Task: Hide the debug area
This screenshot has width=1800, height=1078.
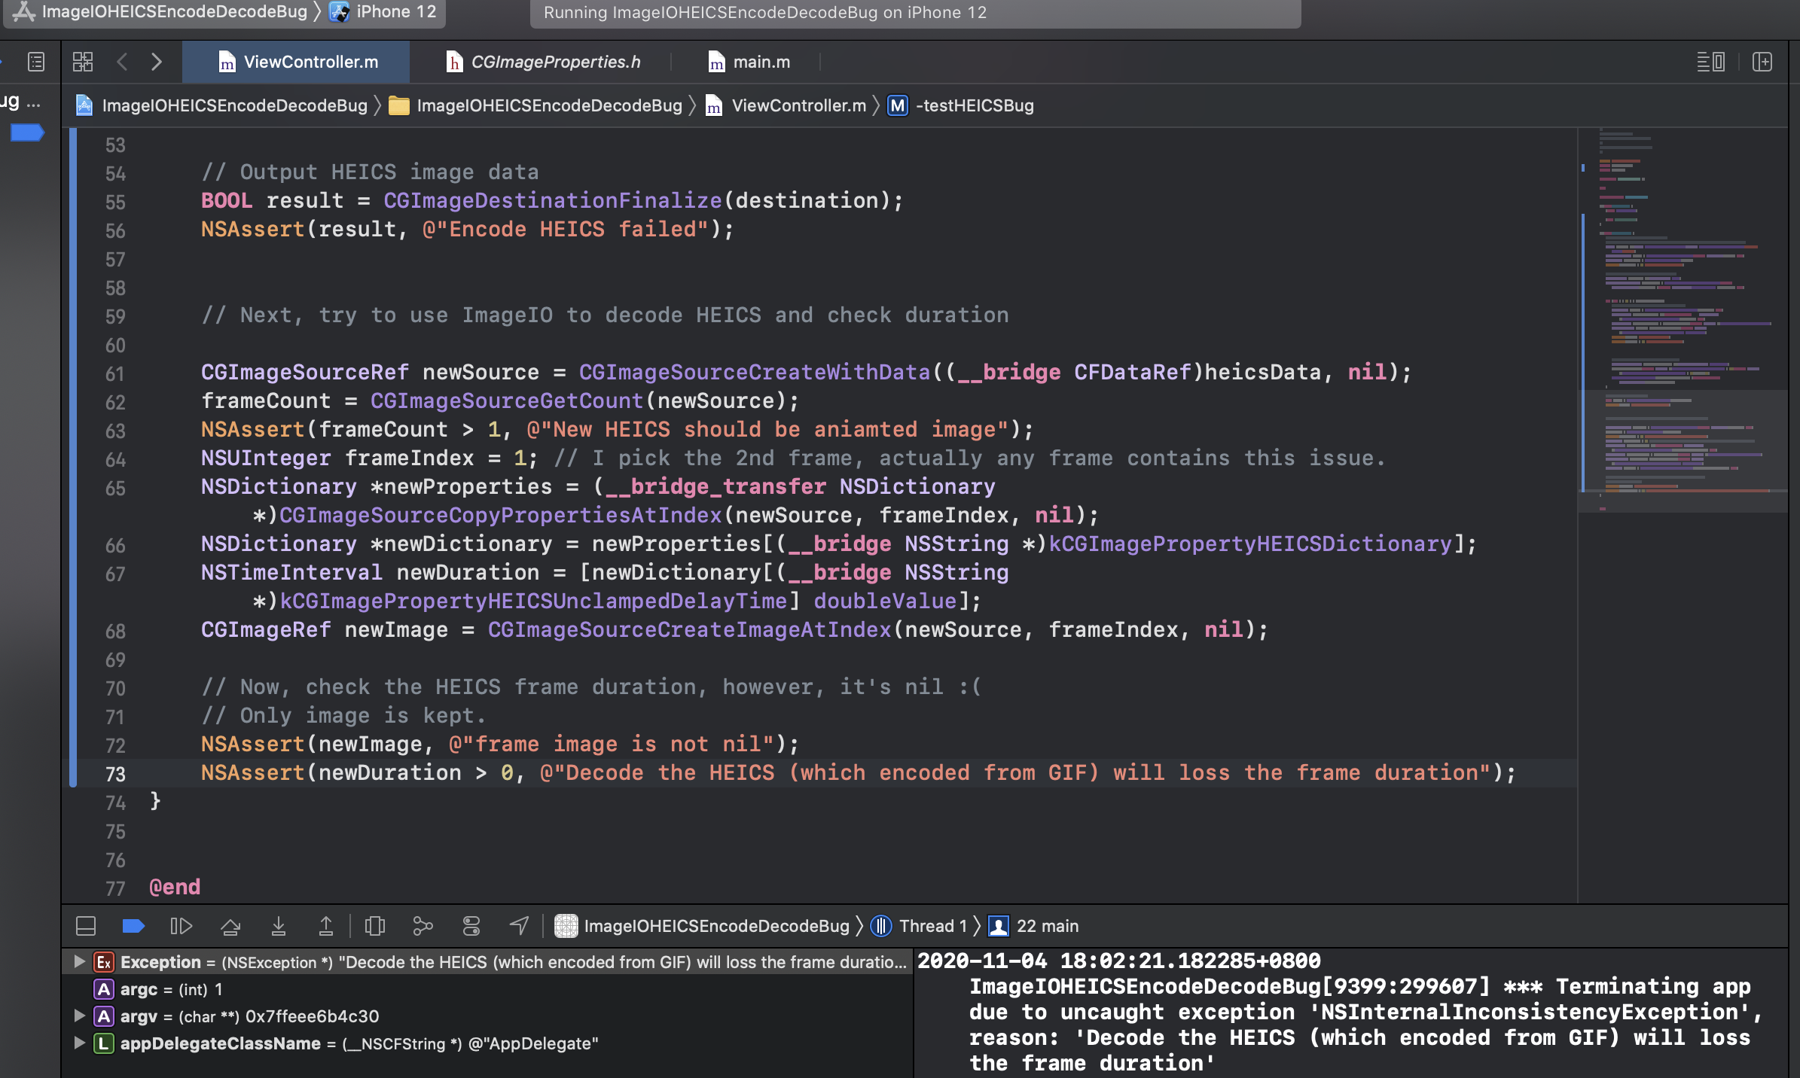Action: [85, 925]
